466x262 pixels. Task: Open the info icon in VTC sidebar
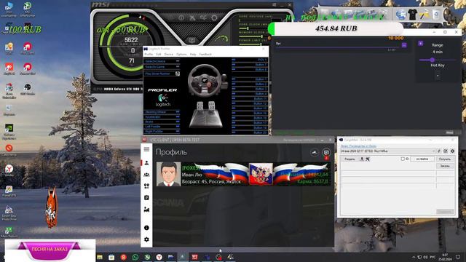146,228
